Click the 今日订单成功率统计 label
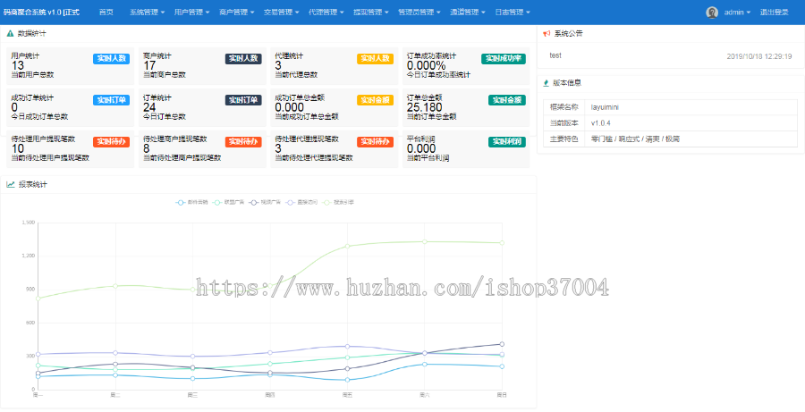Image resolution: width=805 pixels, height=412 pixels. coord(439,75)
